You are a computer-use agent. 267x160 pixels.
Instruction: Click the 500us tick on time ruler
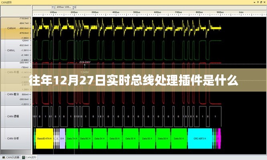[137, 12]
